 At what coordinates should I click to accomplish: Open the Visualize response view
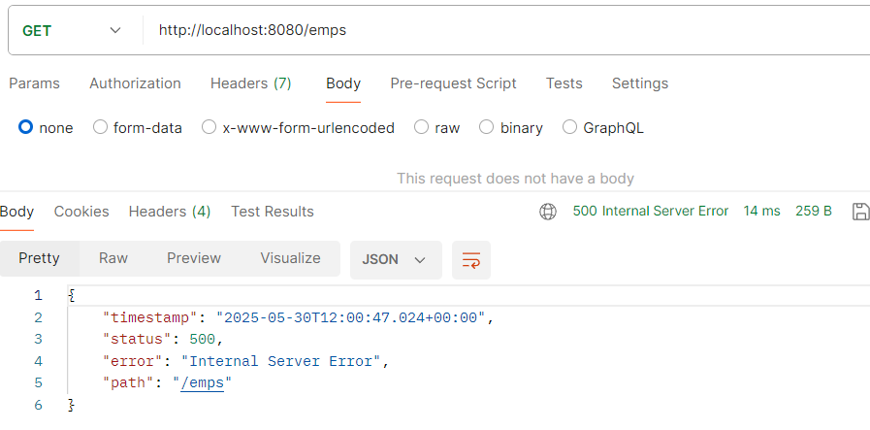[290, 258]
